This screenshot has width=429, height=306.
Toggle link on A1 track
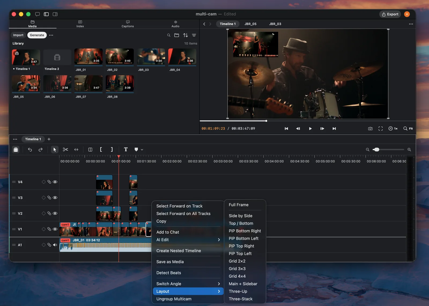point(49,245)
